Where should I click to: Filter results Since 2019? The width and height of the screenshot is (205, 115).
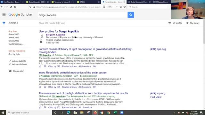(x=14, y=38)
